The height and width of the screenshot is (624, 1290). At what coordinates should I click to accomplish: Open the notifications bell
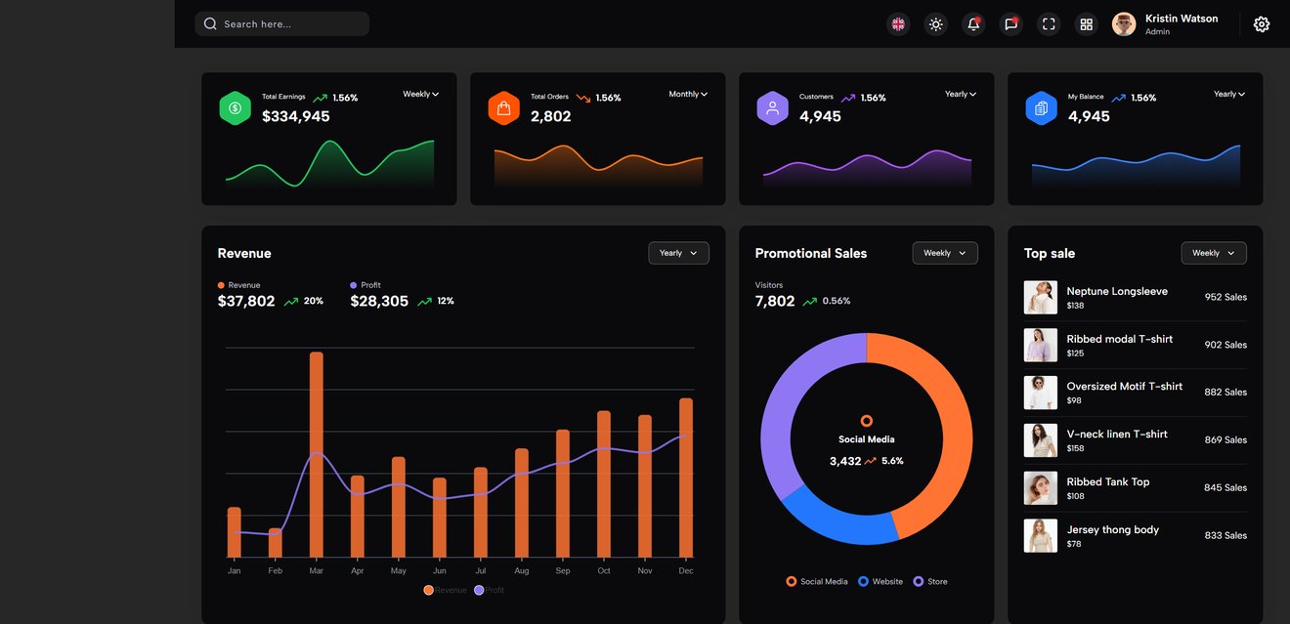click(973, 24)
